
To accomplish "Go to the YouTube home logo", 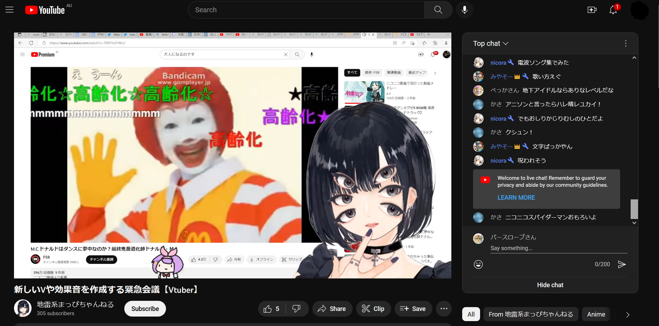I will (x=45, y=10).
